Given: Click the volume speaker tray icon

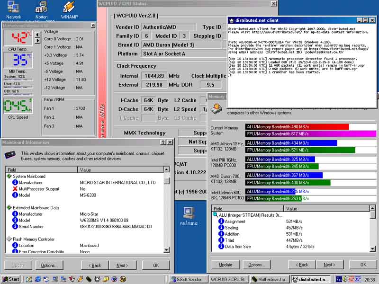Looking at the screenshot, I should click(345, 279).
